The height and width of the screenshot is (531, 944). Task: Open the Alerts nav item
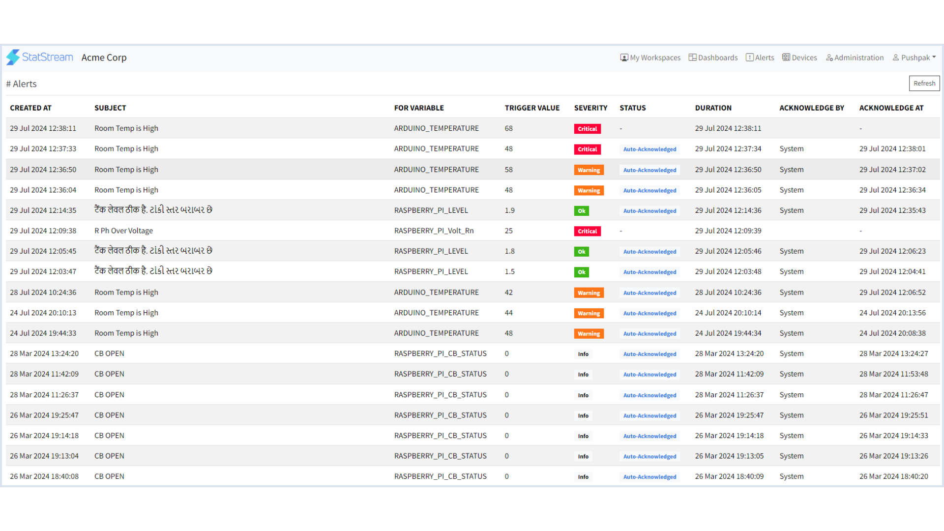(x=760, y=58)
